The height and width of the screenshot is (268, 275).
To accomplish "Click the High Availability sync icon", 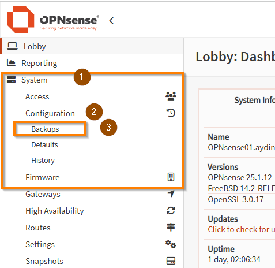I will pos(171,210).
